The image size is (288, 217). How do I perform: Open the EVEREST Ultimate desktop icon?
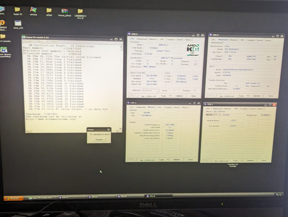[3, 25]
